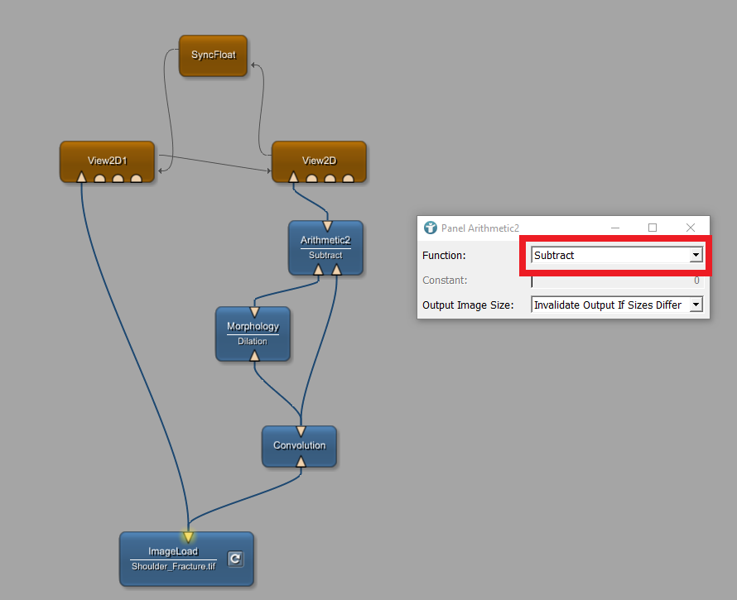Select the Convolution module node
737x600 pixels.
click(x=299, y=445)
